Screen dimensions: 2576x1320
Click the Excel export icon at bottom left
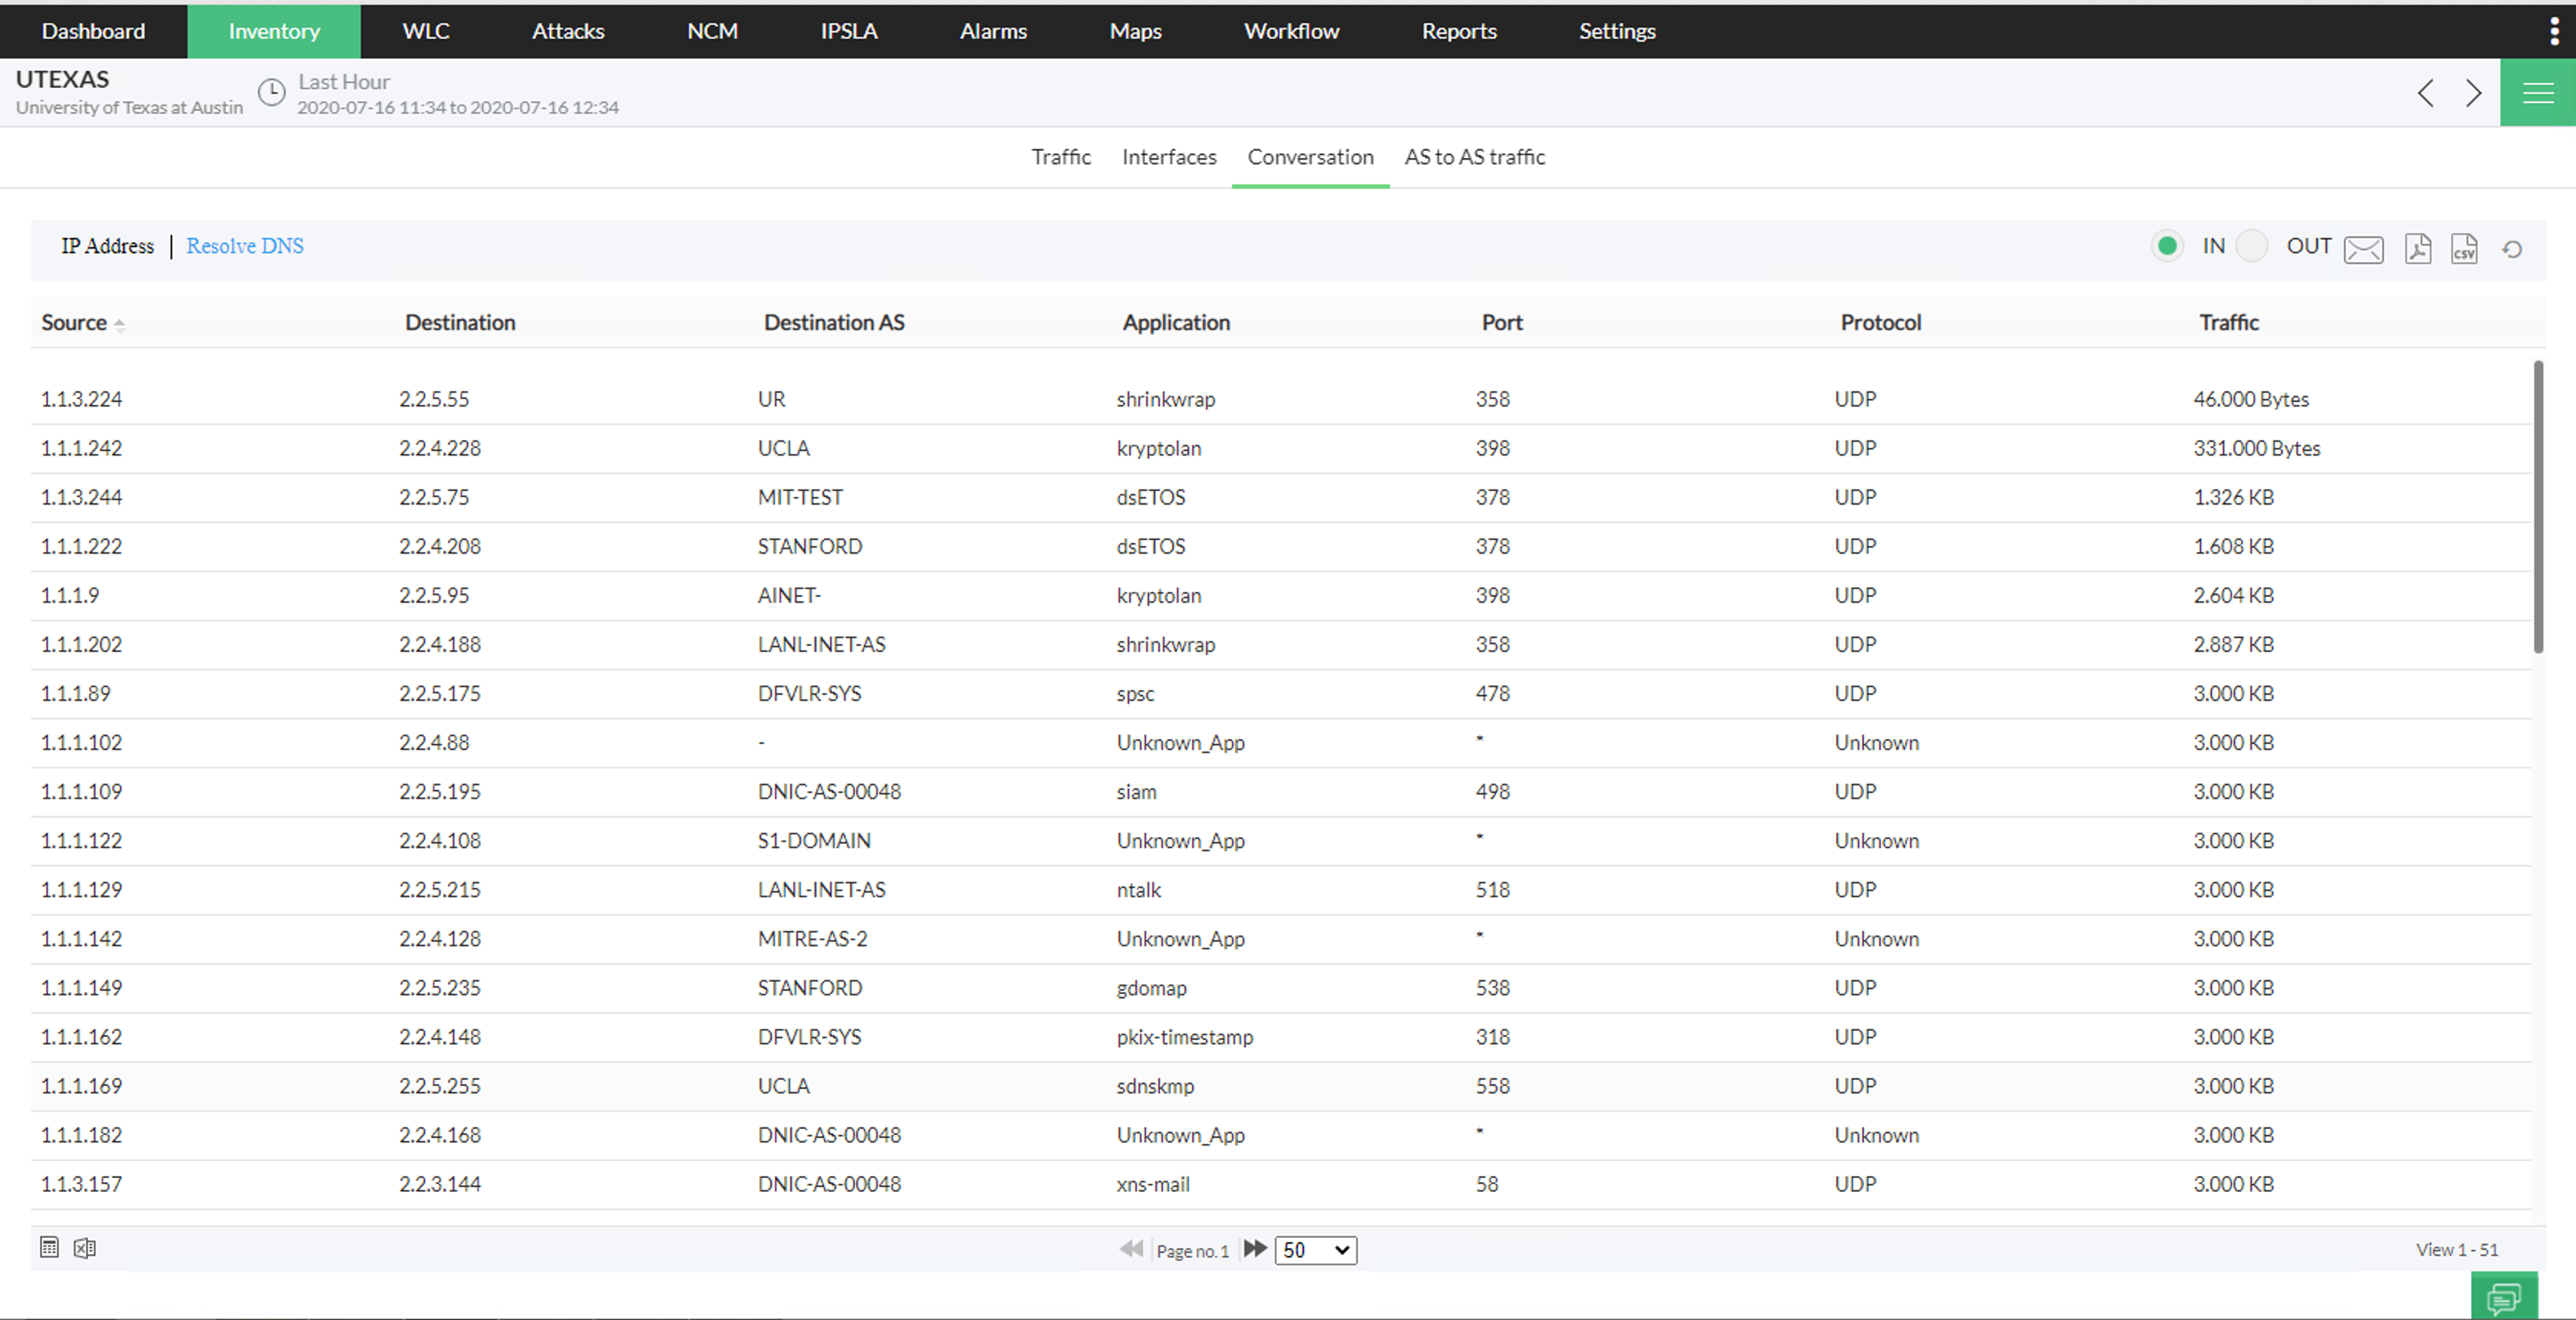point(85,1248)
